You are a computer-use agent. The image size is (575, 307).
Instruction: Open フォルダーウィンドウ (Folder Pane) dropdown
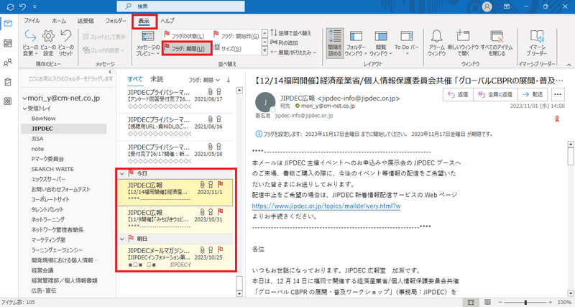[x=356, y=43]
